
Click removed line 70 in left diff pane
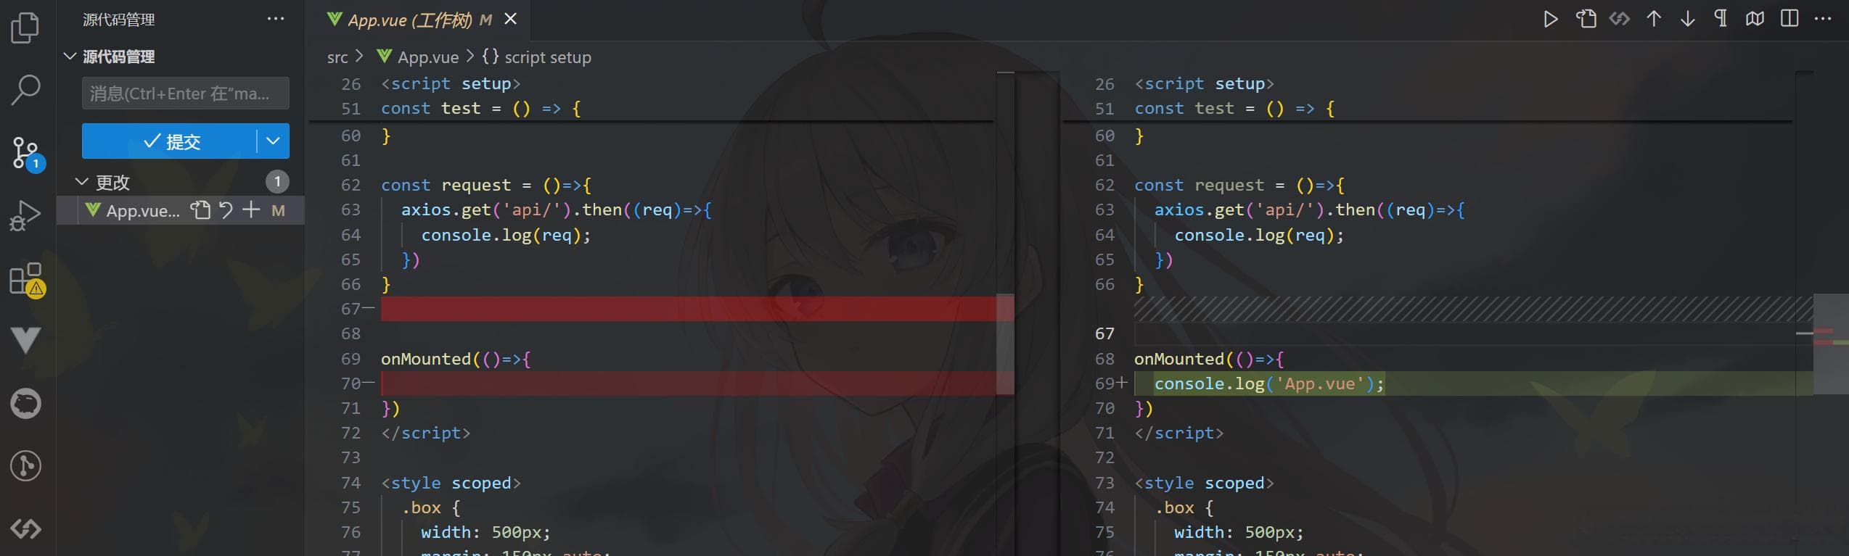click(x=688, y=383)
